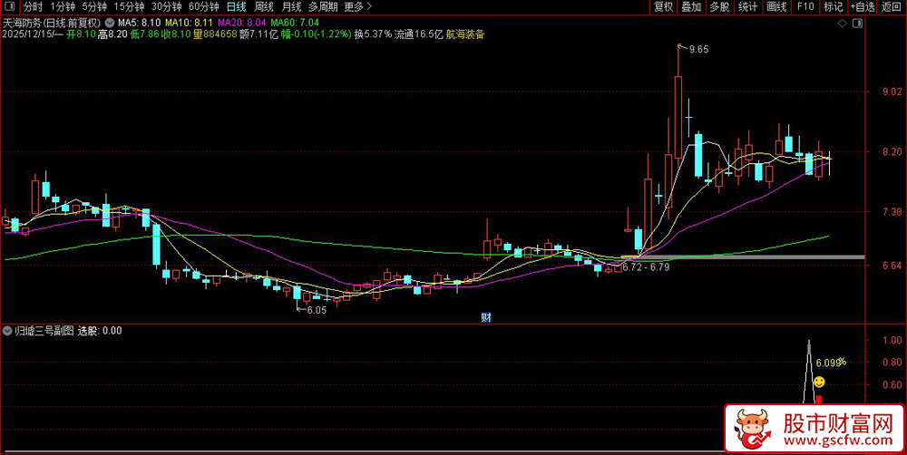Open the 叠加 overlay option

click(x=690, y=7)
